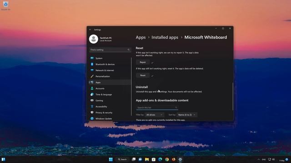Open Accessibility settings
291x163 pixels.
[110, 107]
